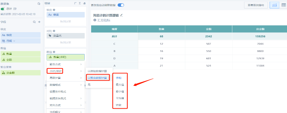This screenshot has width=287, height=113.
Task: Select 总金额 aggregate measure field
Action: click(20, 73)
